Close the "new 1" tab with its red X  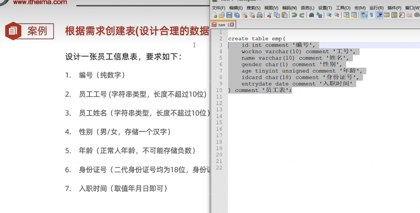[232, 25]
